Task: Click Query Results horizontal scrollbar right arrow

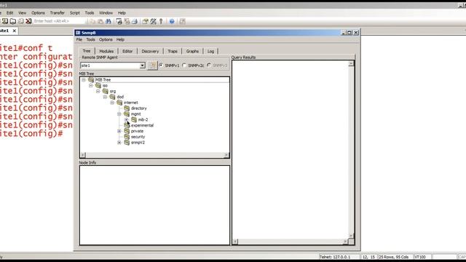Action: coord(345,242)
